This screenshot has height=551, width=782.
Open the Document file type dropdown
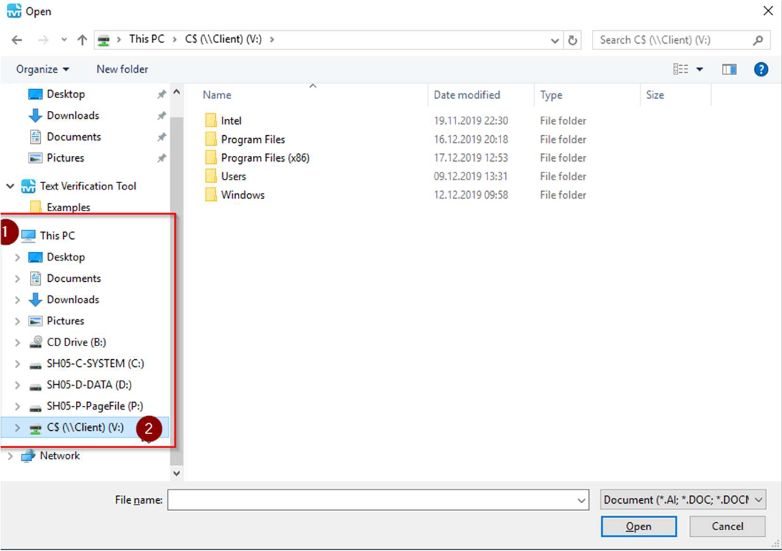click(681, 499)
